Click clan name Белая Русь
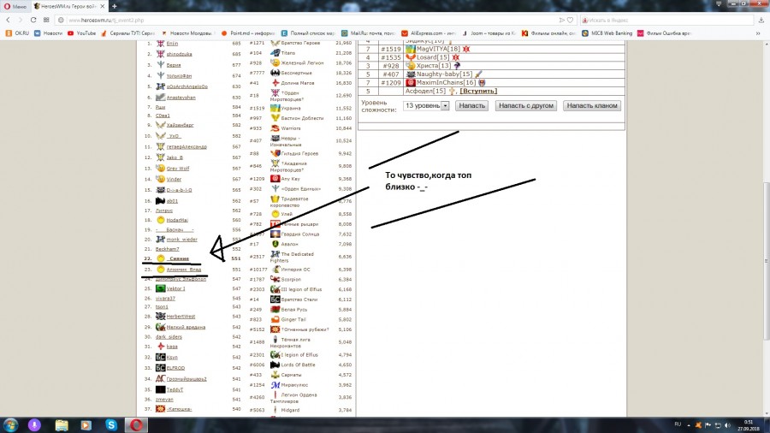This screenshot has height=433, width=770. tap(293, 309)
